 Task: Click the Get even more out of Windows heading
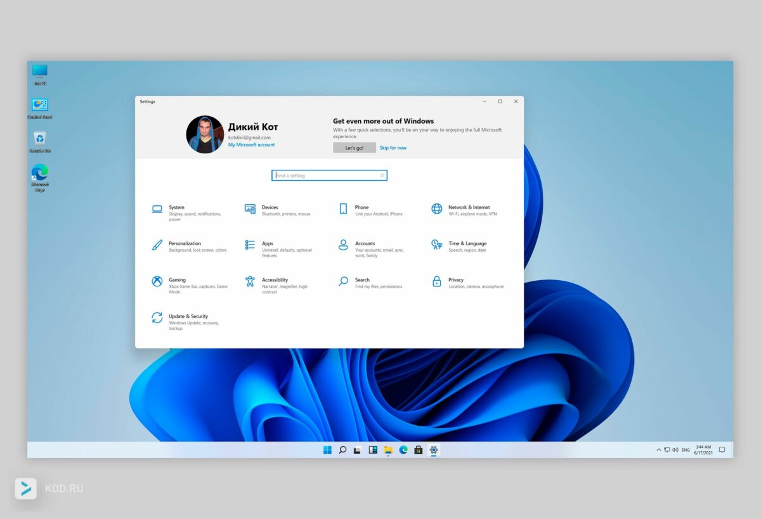(x=384, y=121)
